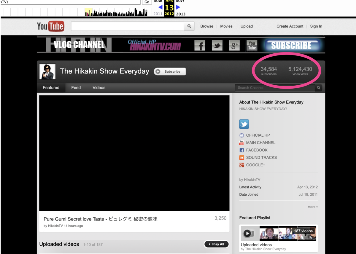Click the Search Channel magnifier icon
The height and width of the screenshot is (254, 356).
pos(319,88)
